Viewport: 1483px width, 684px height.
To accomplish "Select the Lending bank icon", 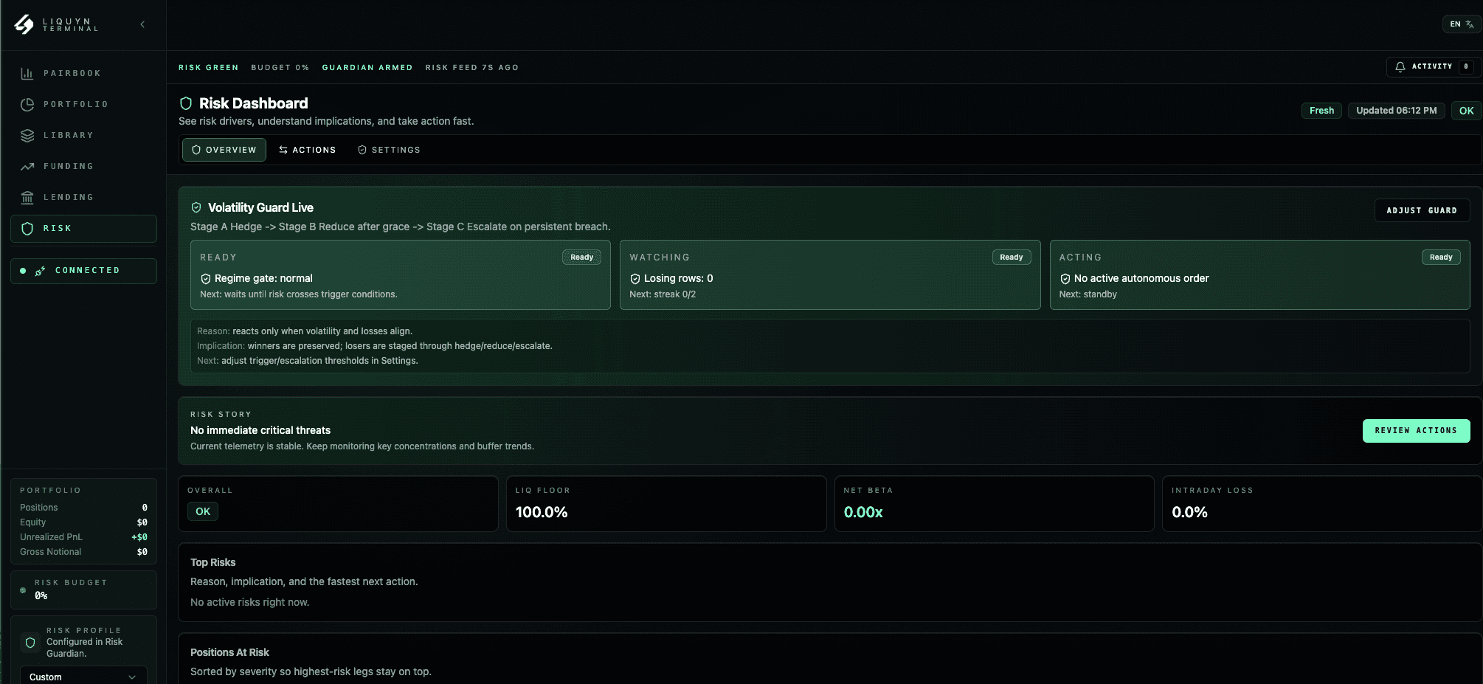I will point(27,197).
